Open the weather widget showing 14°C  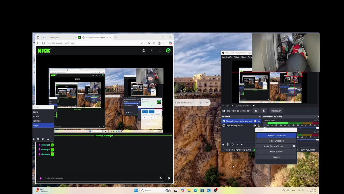42,190
